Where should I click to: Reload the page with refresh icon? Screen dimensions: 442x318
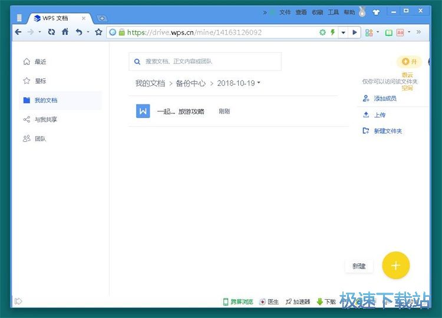51,32
